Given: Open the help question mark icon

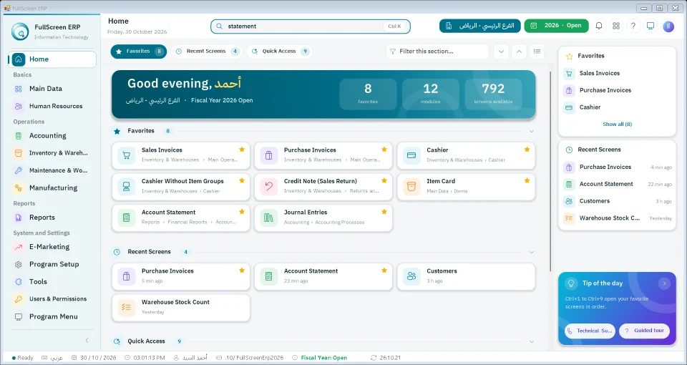Looking at the screenshot, I should [x=633, y=26].
